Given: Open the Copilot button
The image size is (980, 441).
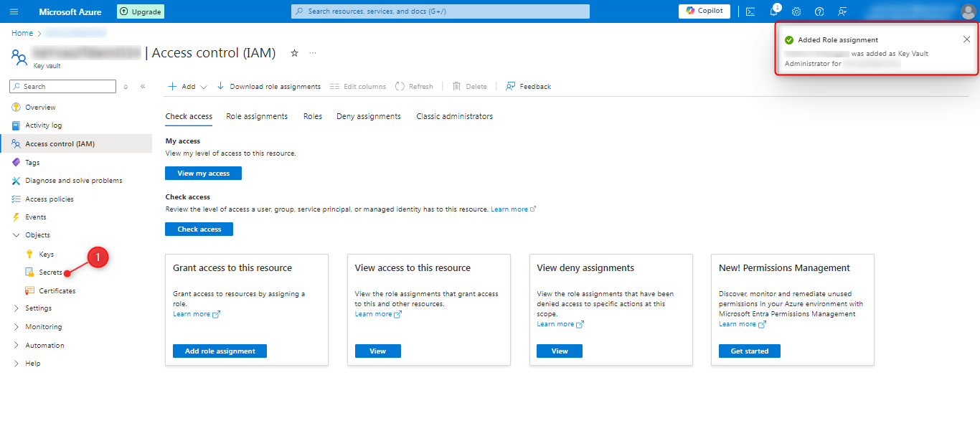Looking at the screenshot, I should [705, 11].
